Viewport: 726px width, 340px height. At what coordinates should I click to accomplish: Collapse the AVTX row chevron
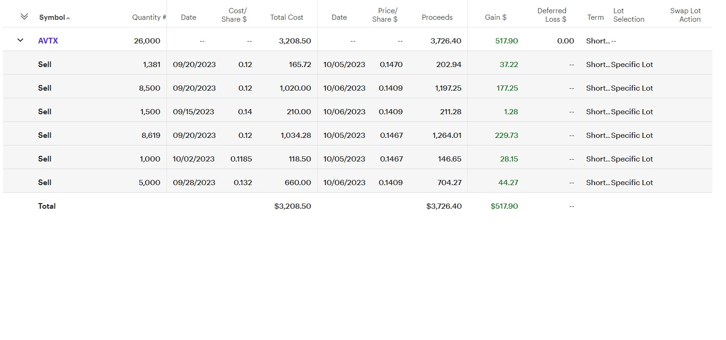click(20, 41)
